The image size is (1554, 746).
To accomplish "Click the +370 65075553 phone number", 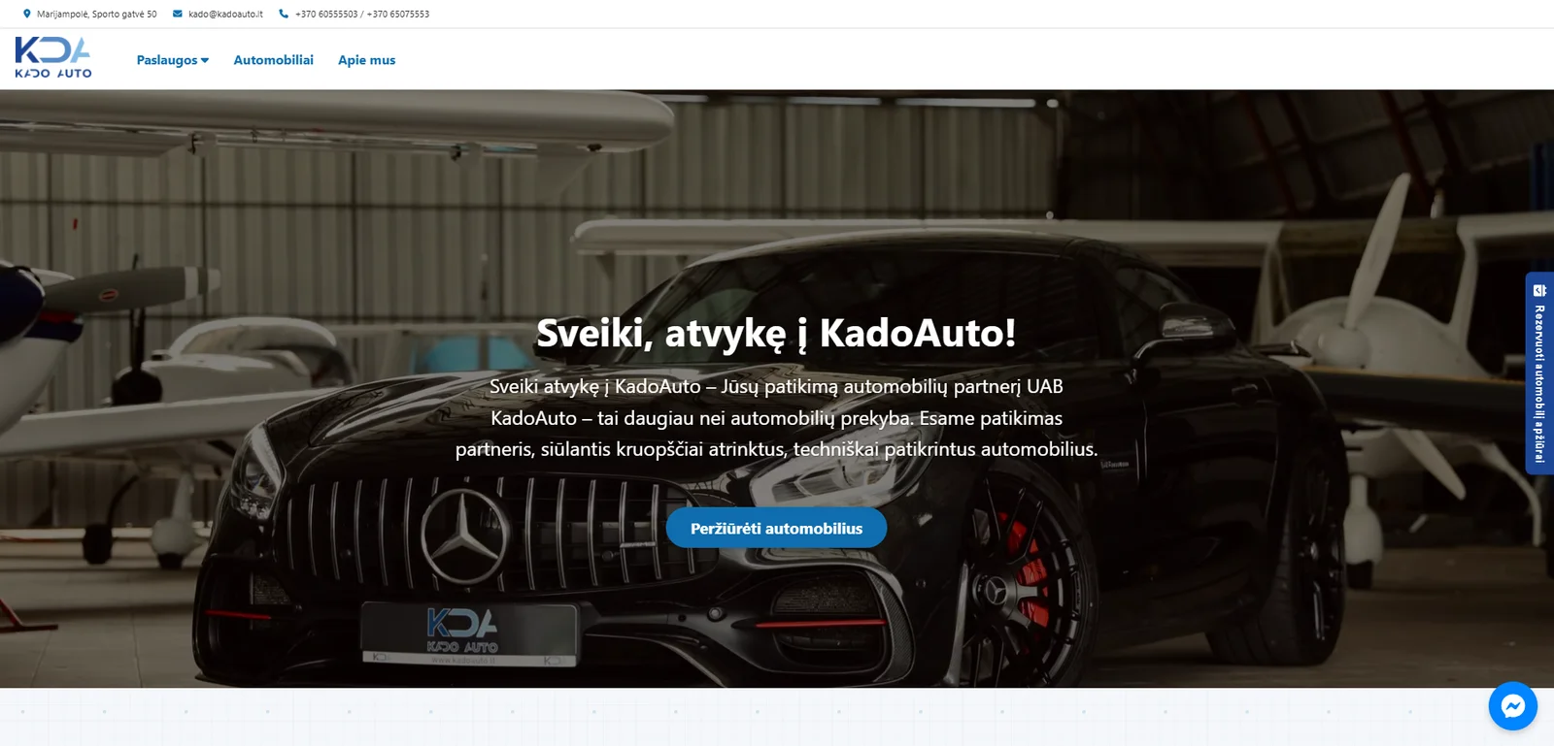I will point(398,15).
